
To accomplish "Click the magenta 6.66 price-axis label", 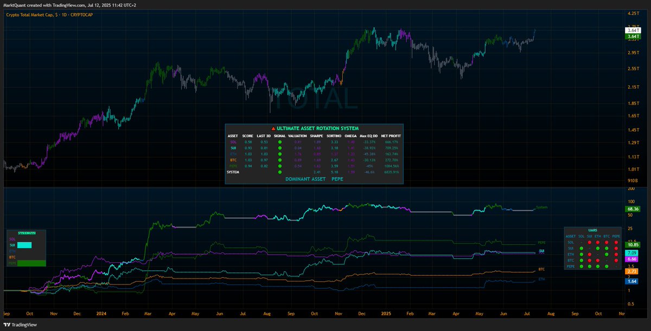I will click(x=631, y=259).
